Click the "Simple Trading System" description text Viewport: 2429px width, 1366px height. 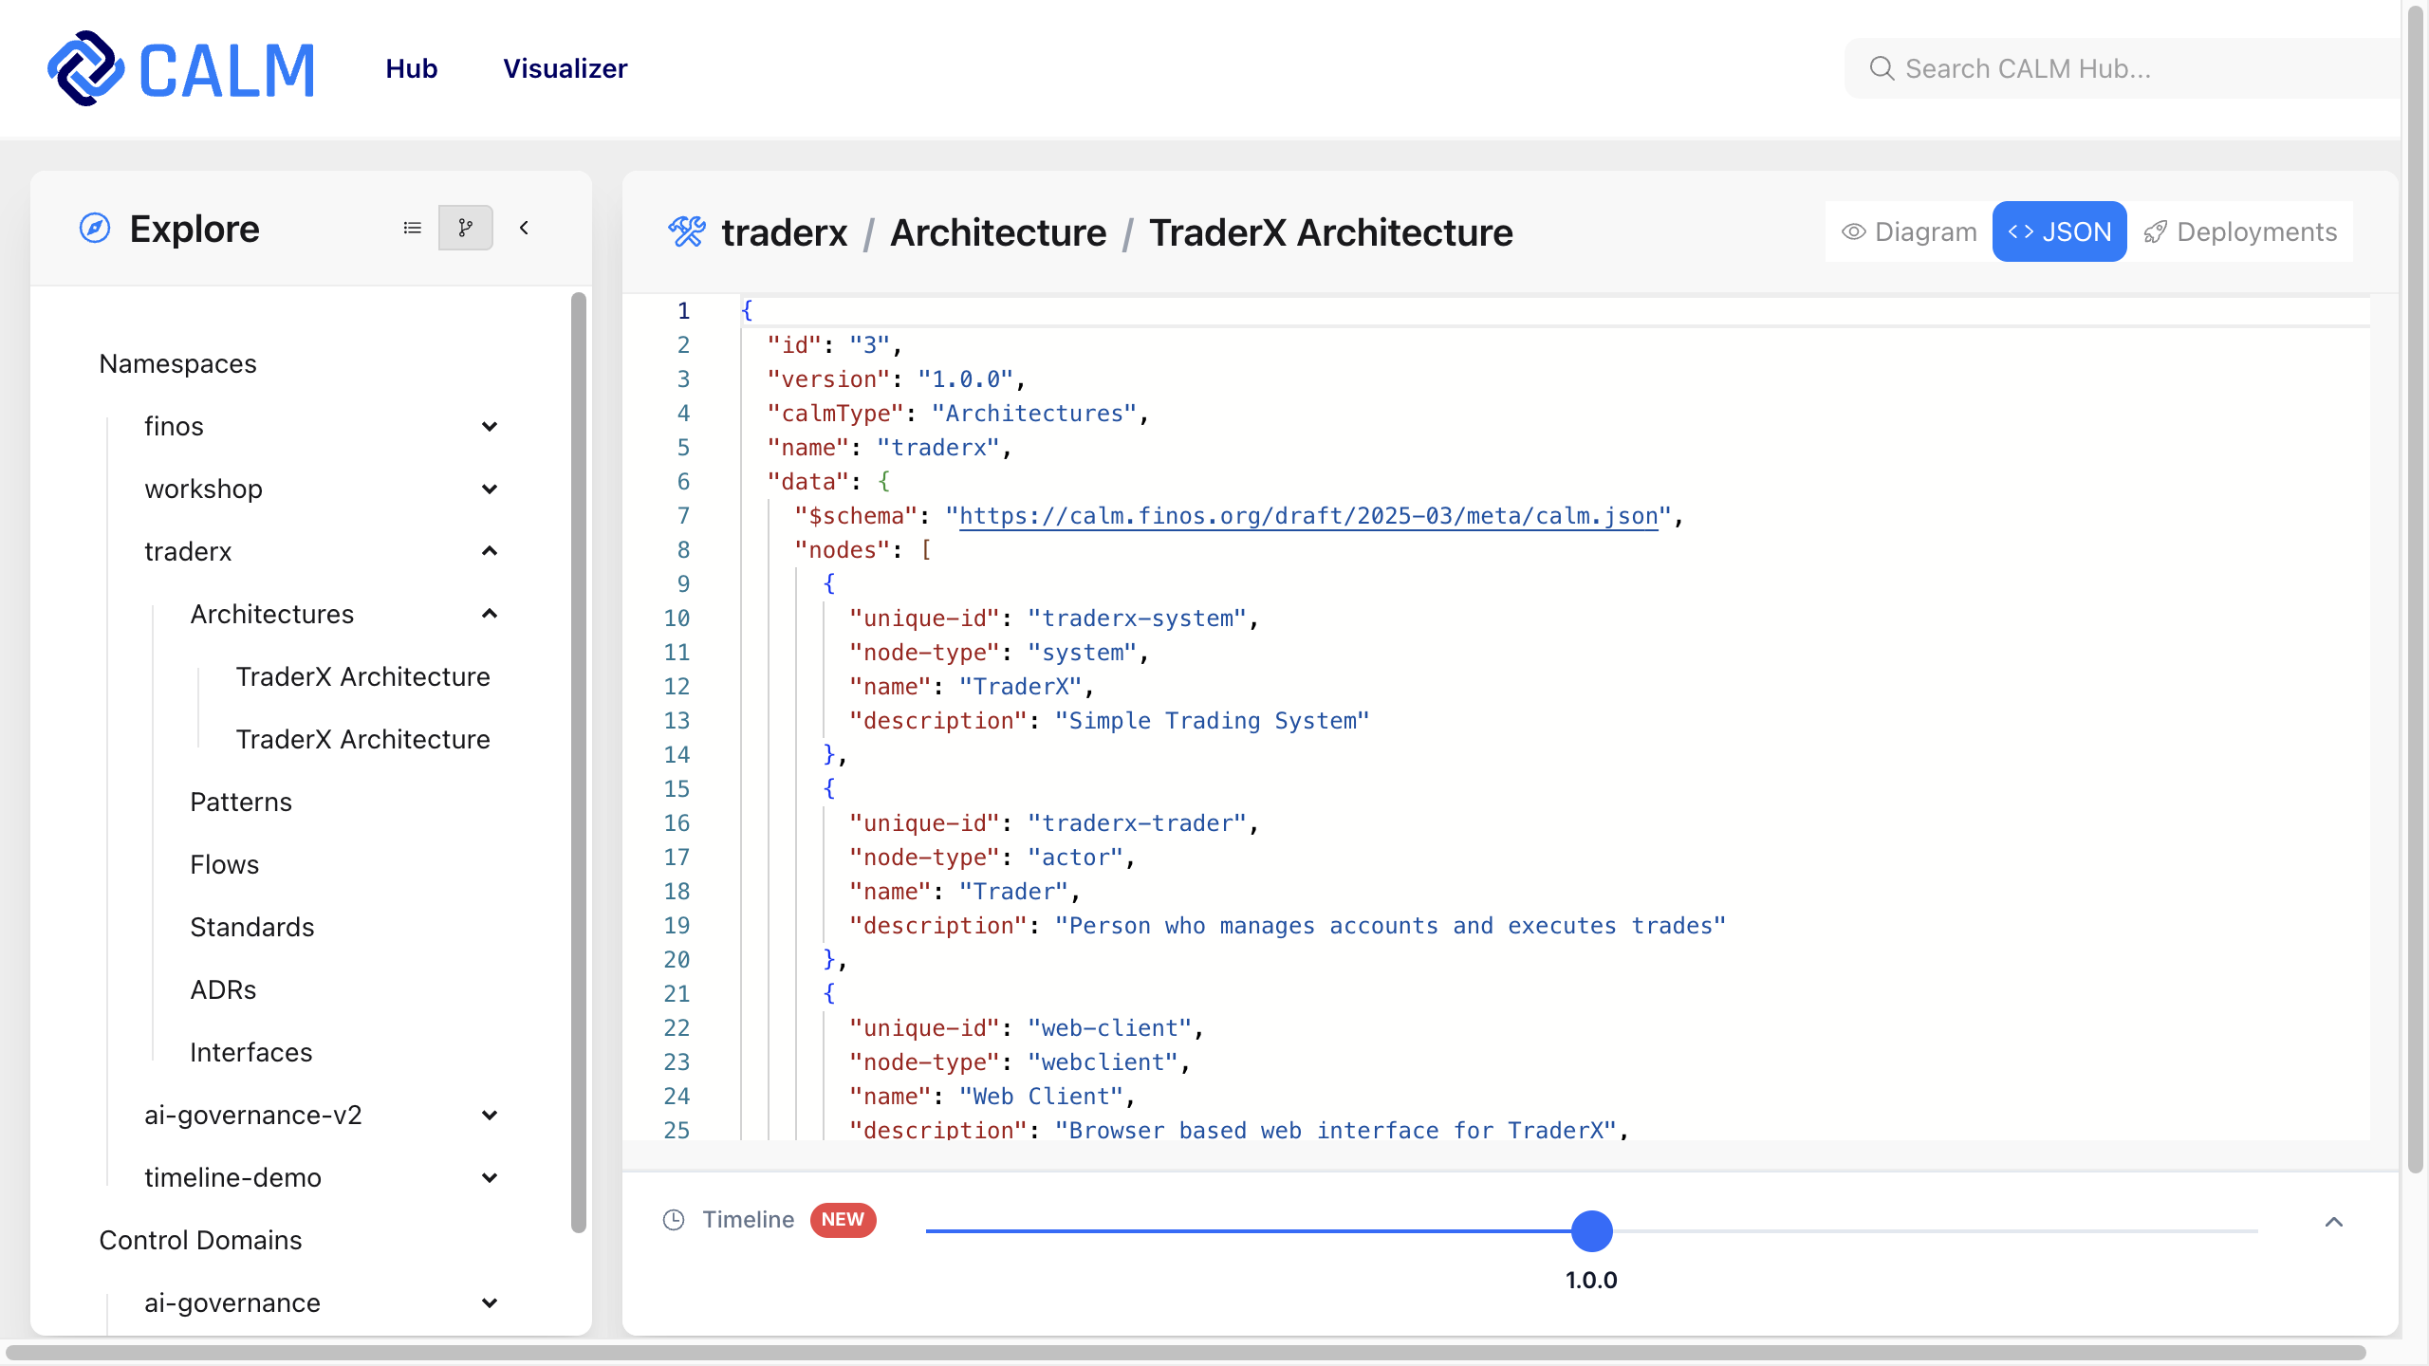[x=1212, y=721]
